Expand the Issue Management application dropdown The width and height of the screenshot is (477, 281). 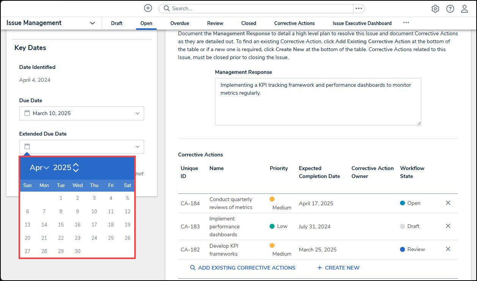(x=92, y=23)
